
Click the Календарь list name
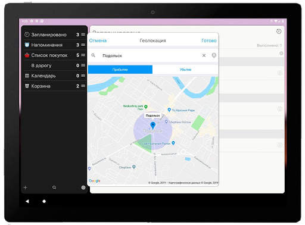pos(43,76)
